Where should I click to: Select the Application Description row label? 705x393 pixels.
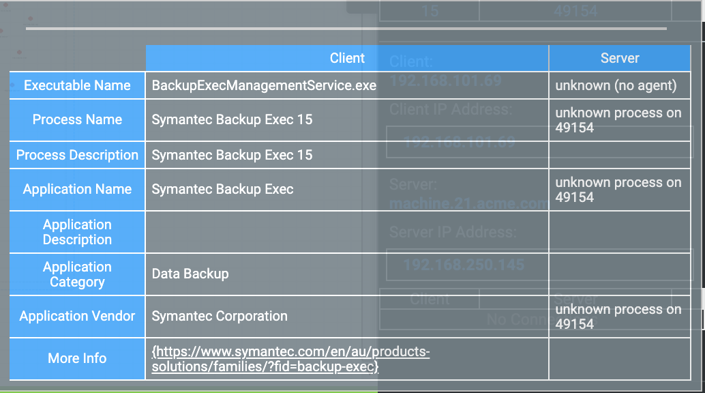77,232
